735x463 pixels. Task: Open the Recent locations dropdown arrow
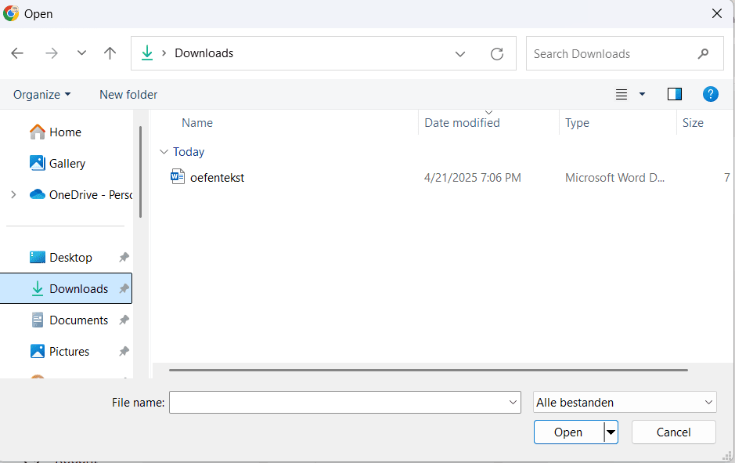click(81, 53)
